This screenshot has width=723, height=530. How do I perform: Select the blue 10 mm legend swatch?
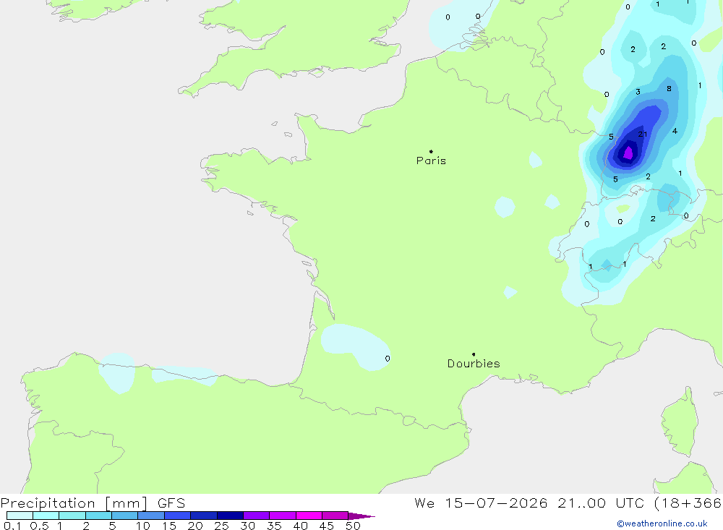point(151,516)
